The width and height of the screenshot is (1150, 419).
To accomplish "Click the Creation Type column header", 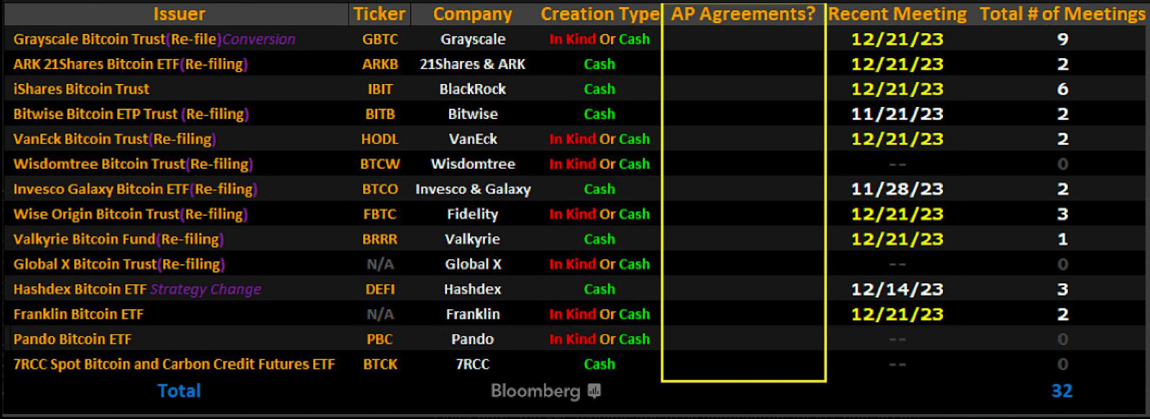I will (x=599, y=14).
